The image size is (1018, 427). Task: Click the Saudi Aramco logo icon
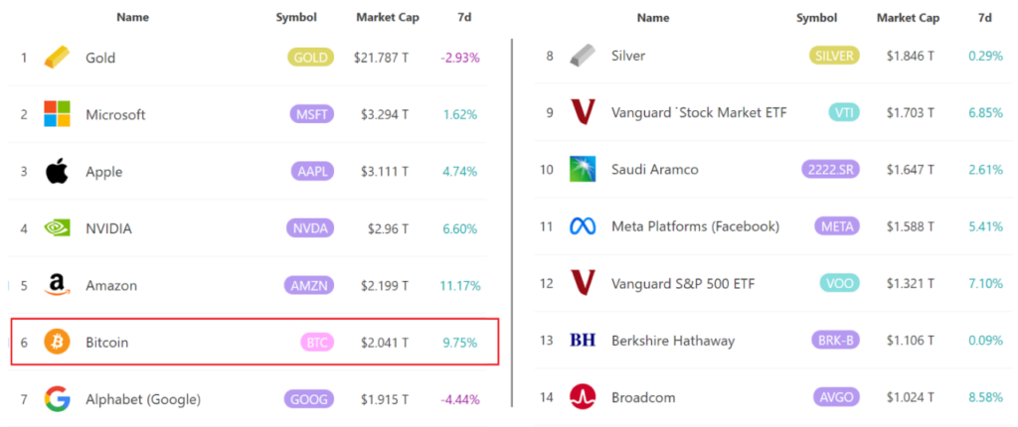[582, 169]
